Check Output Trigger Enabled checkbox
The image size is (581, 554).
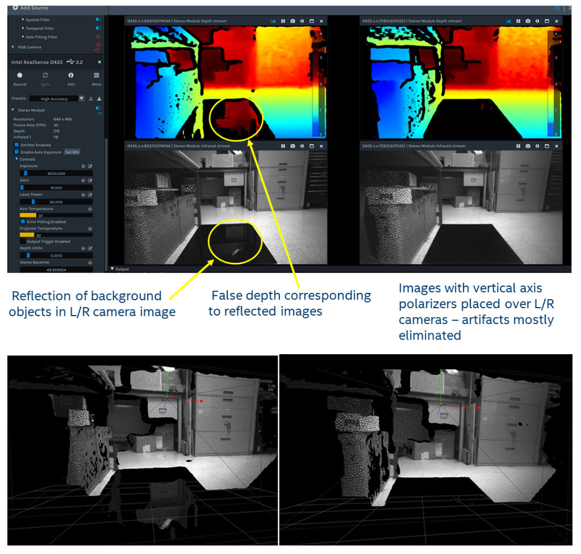tap(23, 241)
